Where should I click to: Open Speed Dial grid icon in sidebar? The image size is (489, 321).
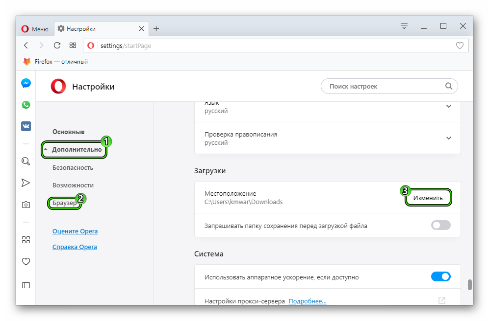pos(26,240)
